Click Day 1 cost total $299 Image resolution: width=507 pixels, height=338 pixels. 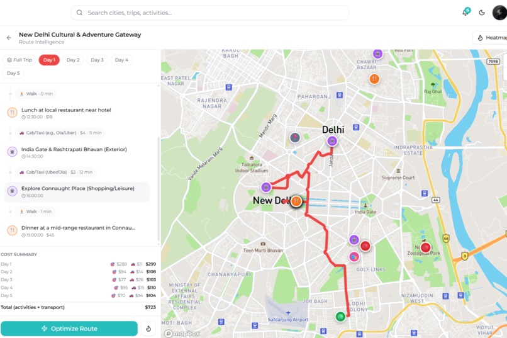(151, 264)
